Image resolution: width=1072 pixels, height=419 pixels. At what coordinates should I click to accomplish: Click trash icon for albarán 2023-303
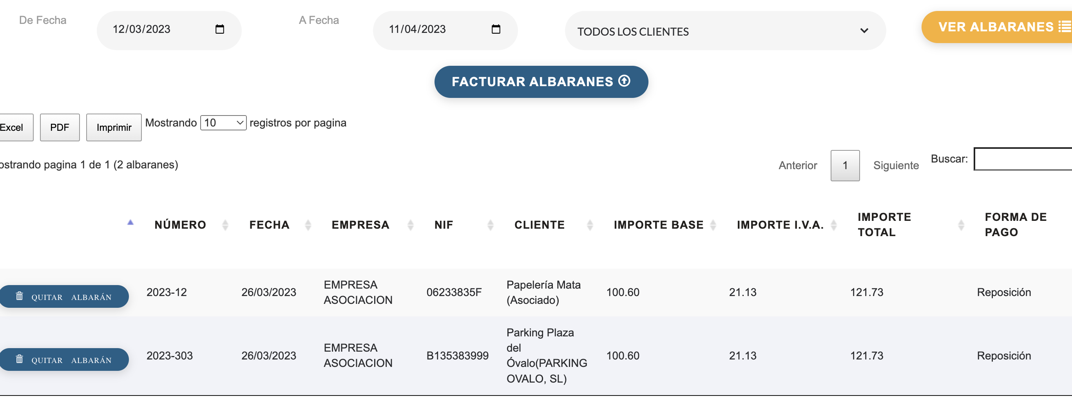tap(20, 359)
